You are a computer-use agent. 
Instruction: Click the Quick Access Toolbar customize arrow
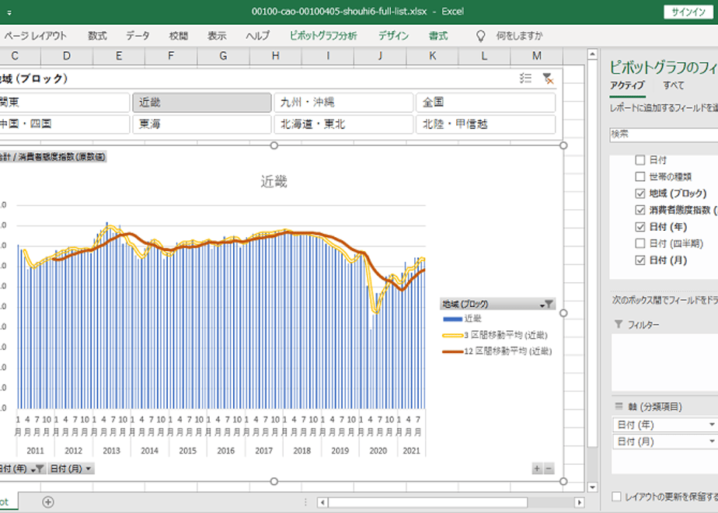[9, 12]
